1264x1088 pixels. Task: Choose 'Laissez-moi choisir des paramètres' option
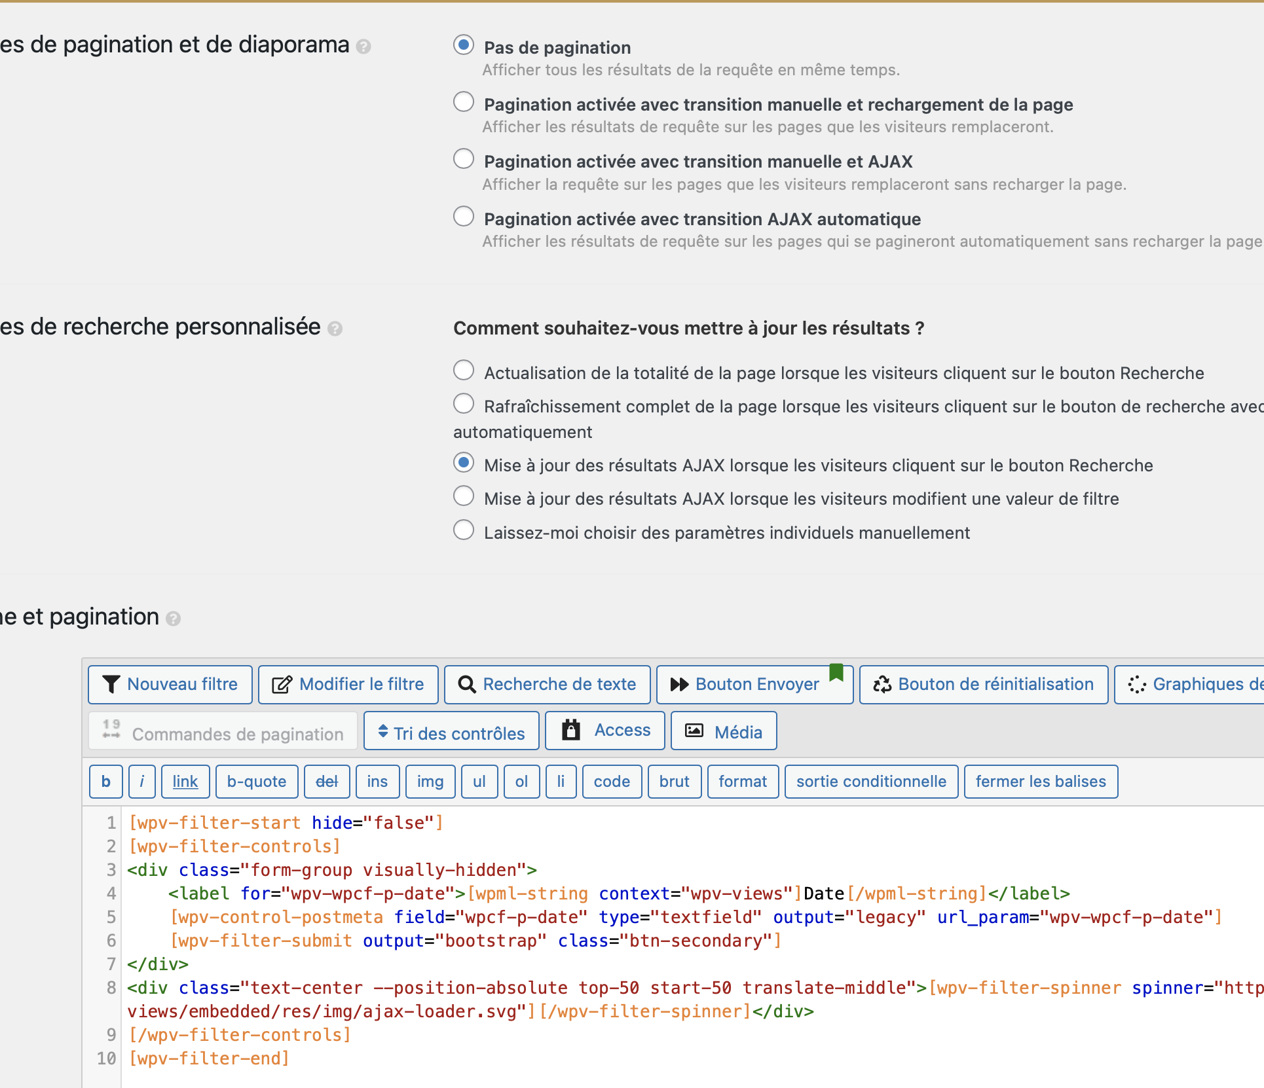[464, 530]
